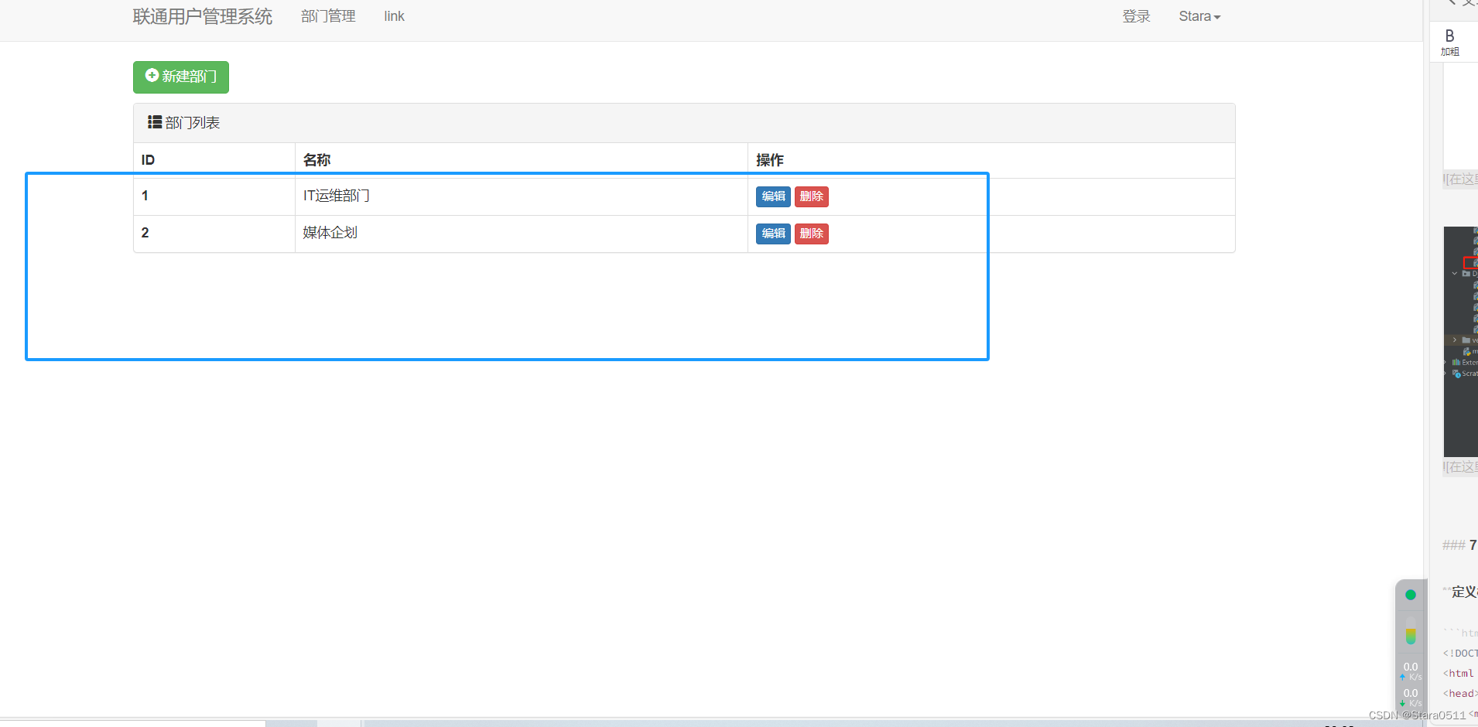This screenshot has width=1478, height=727.
Task: Expand the Stara user dropdown
Action: click(x=1199, y=16)
